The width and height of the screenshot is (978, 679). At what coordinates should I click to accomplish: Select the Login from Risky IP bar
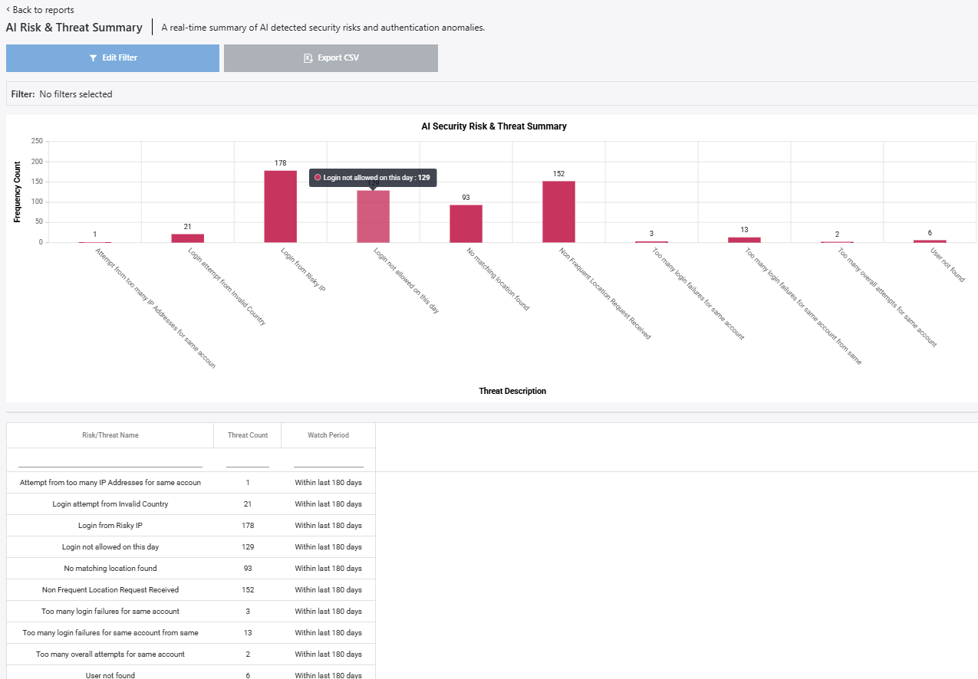281,206
